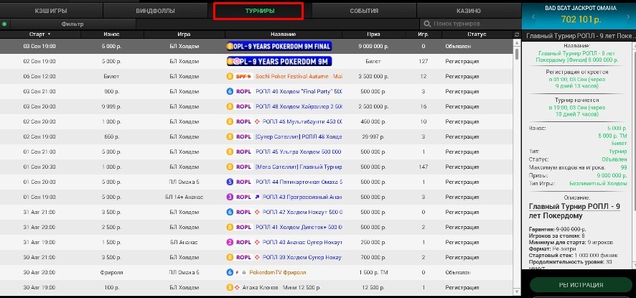Open the ВИНДФОЛЛЫ tab
The height and width of the screenshot is (298, 636).
(154, 11)
